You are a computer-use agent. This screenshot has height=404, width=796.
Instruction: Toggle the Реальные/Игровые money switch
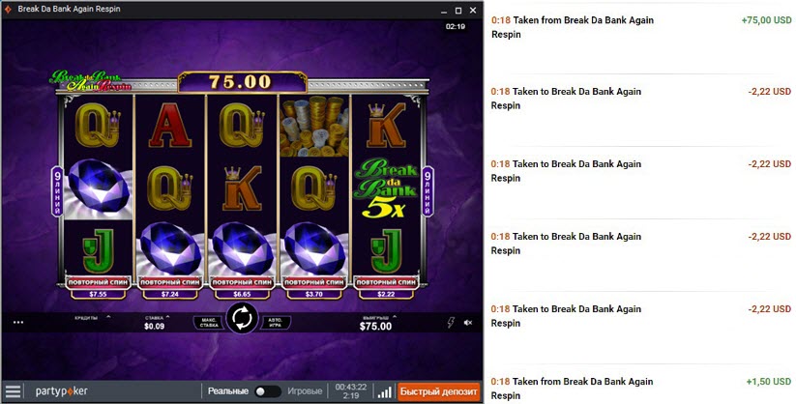[x=267, y=391]
